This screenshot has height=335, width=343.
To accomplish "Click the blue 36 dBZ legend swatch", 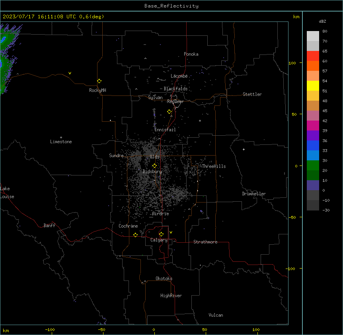I will tap(313, 145).
